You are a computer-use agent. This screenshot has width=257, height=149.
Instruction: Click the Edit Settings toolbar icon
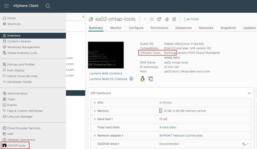tap(167, 19)
